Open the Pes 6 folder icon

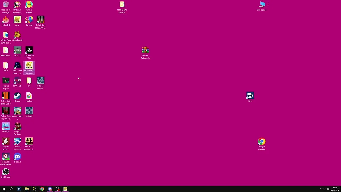(6, 67)
